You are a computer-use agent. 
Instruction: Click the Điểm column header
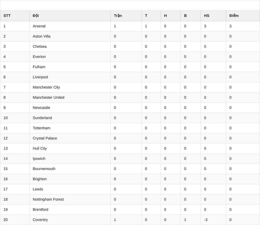(243, 16)
